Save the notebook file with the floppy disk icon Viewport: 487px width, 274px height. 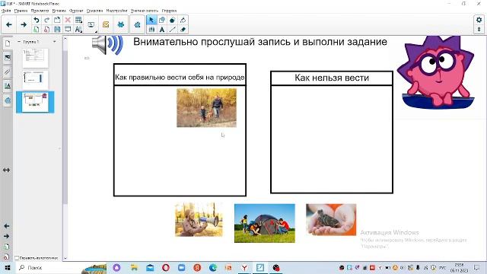click(x=57, y=30)
